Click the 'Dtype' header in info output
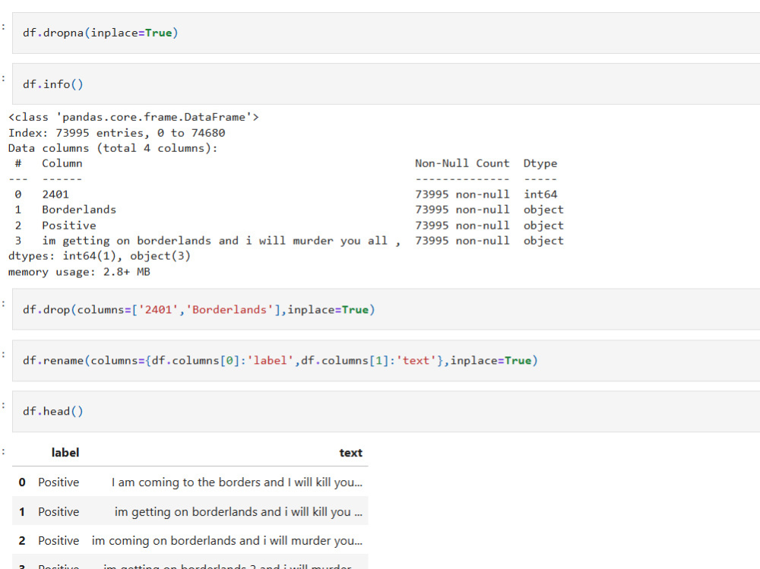The width and height of the screenshot is (760, 569). (x=540, y=164)
